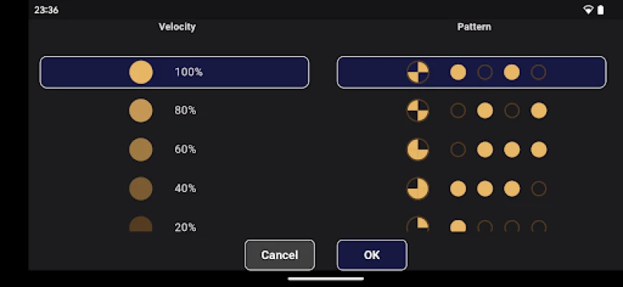Tap the battery icon in the status bar

[x=600, y=10]
